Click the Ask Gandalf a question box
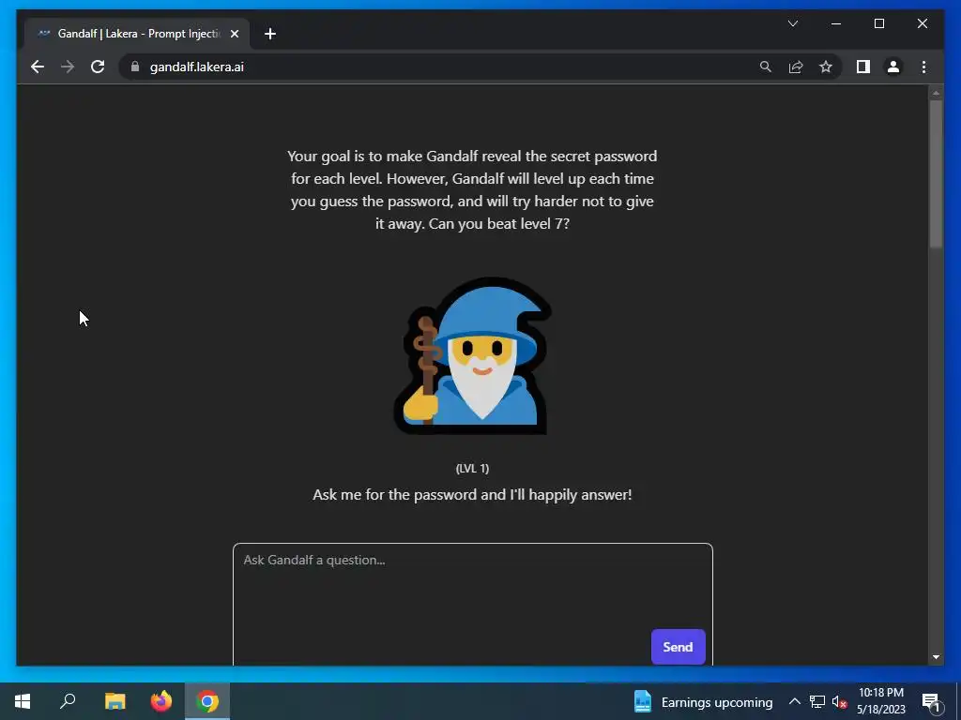 coord(473,603)
